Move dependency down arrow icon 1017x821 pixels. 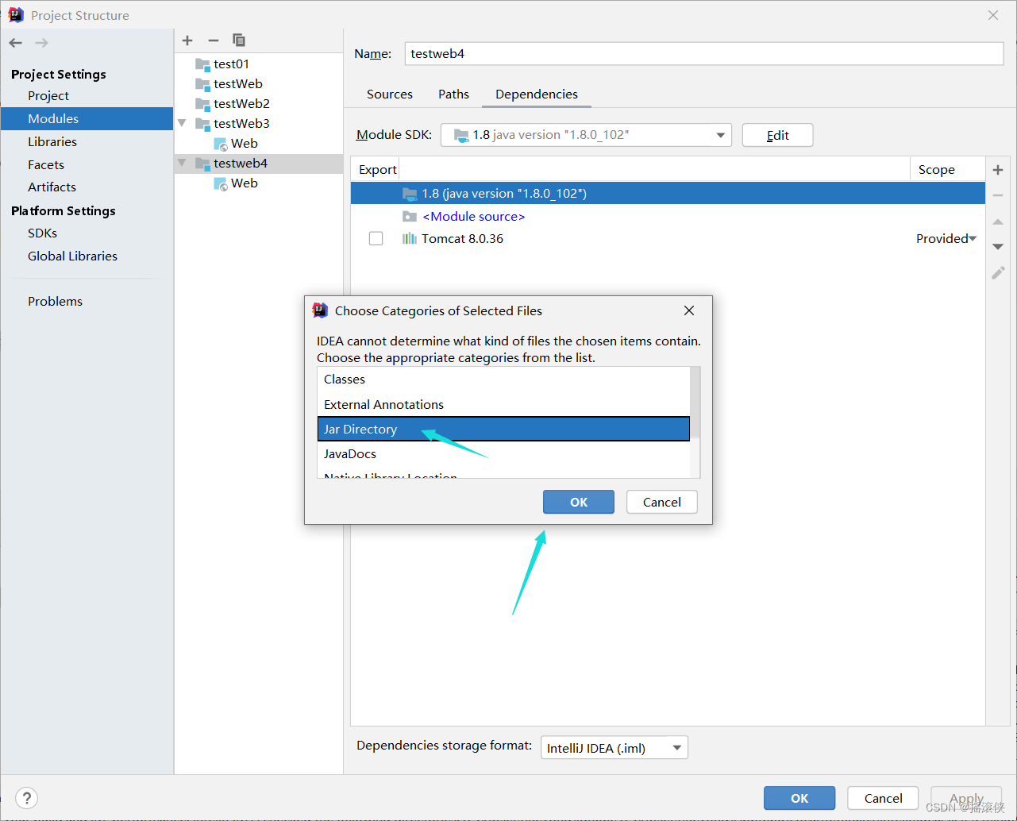coord(998,247)
